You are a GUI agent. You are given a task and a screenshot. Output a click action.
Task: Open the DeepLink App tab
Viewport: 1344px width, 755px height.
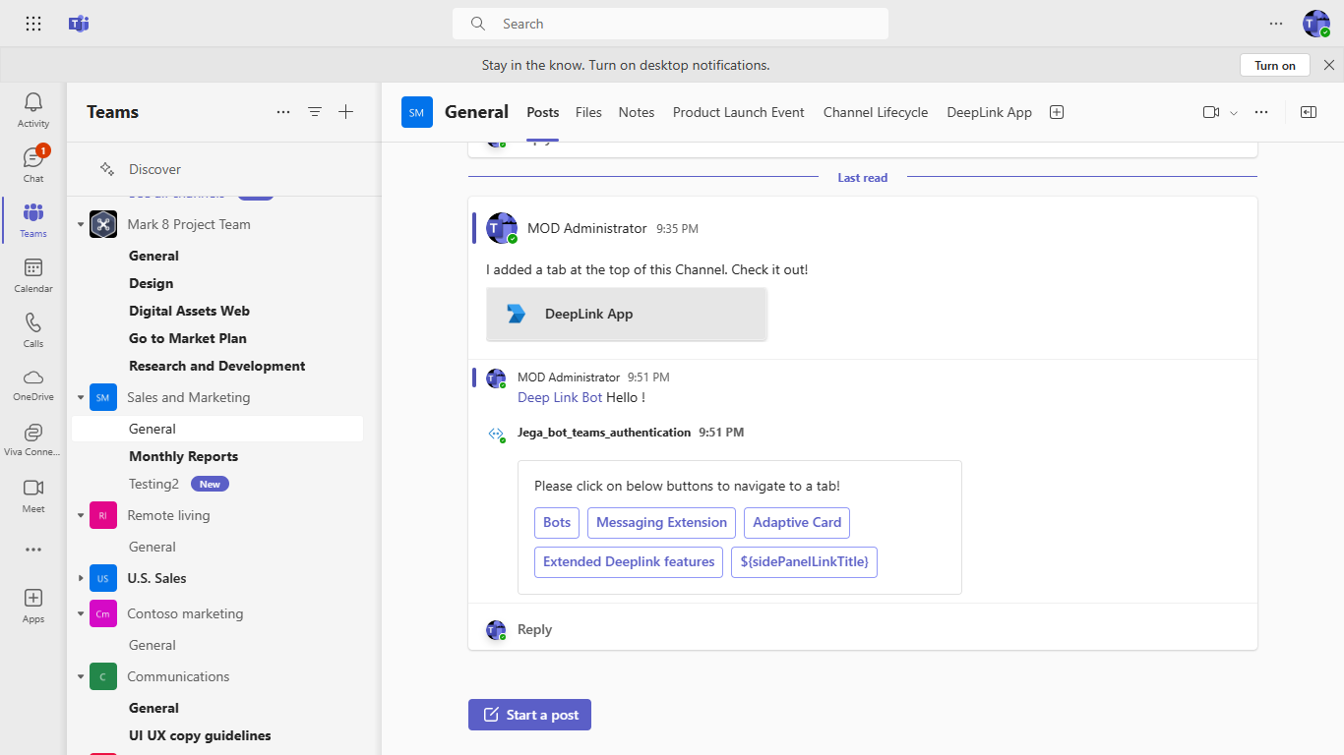[990, 112]
